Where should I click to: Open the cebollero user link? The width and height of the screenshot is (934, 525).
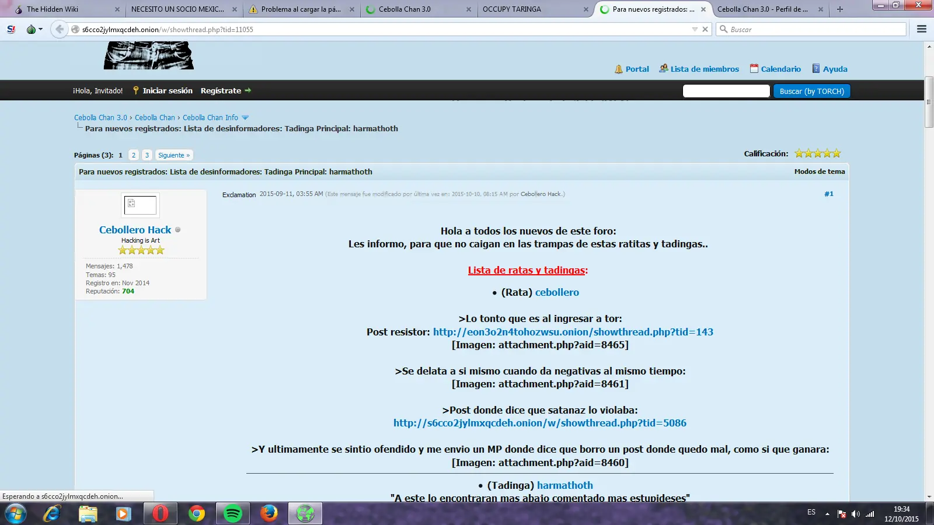click(x=557, y=292)
